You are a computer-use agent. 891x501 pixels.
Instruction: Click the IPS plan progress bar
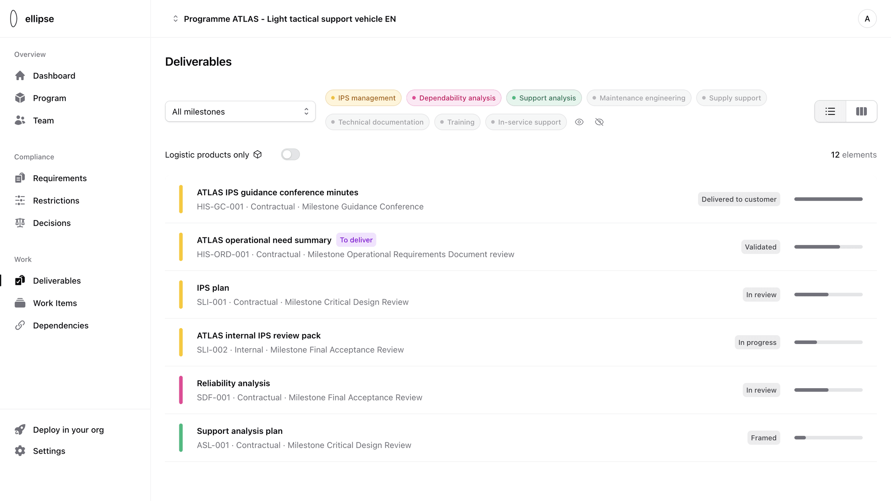828,295
